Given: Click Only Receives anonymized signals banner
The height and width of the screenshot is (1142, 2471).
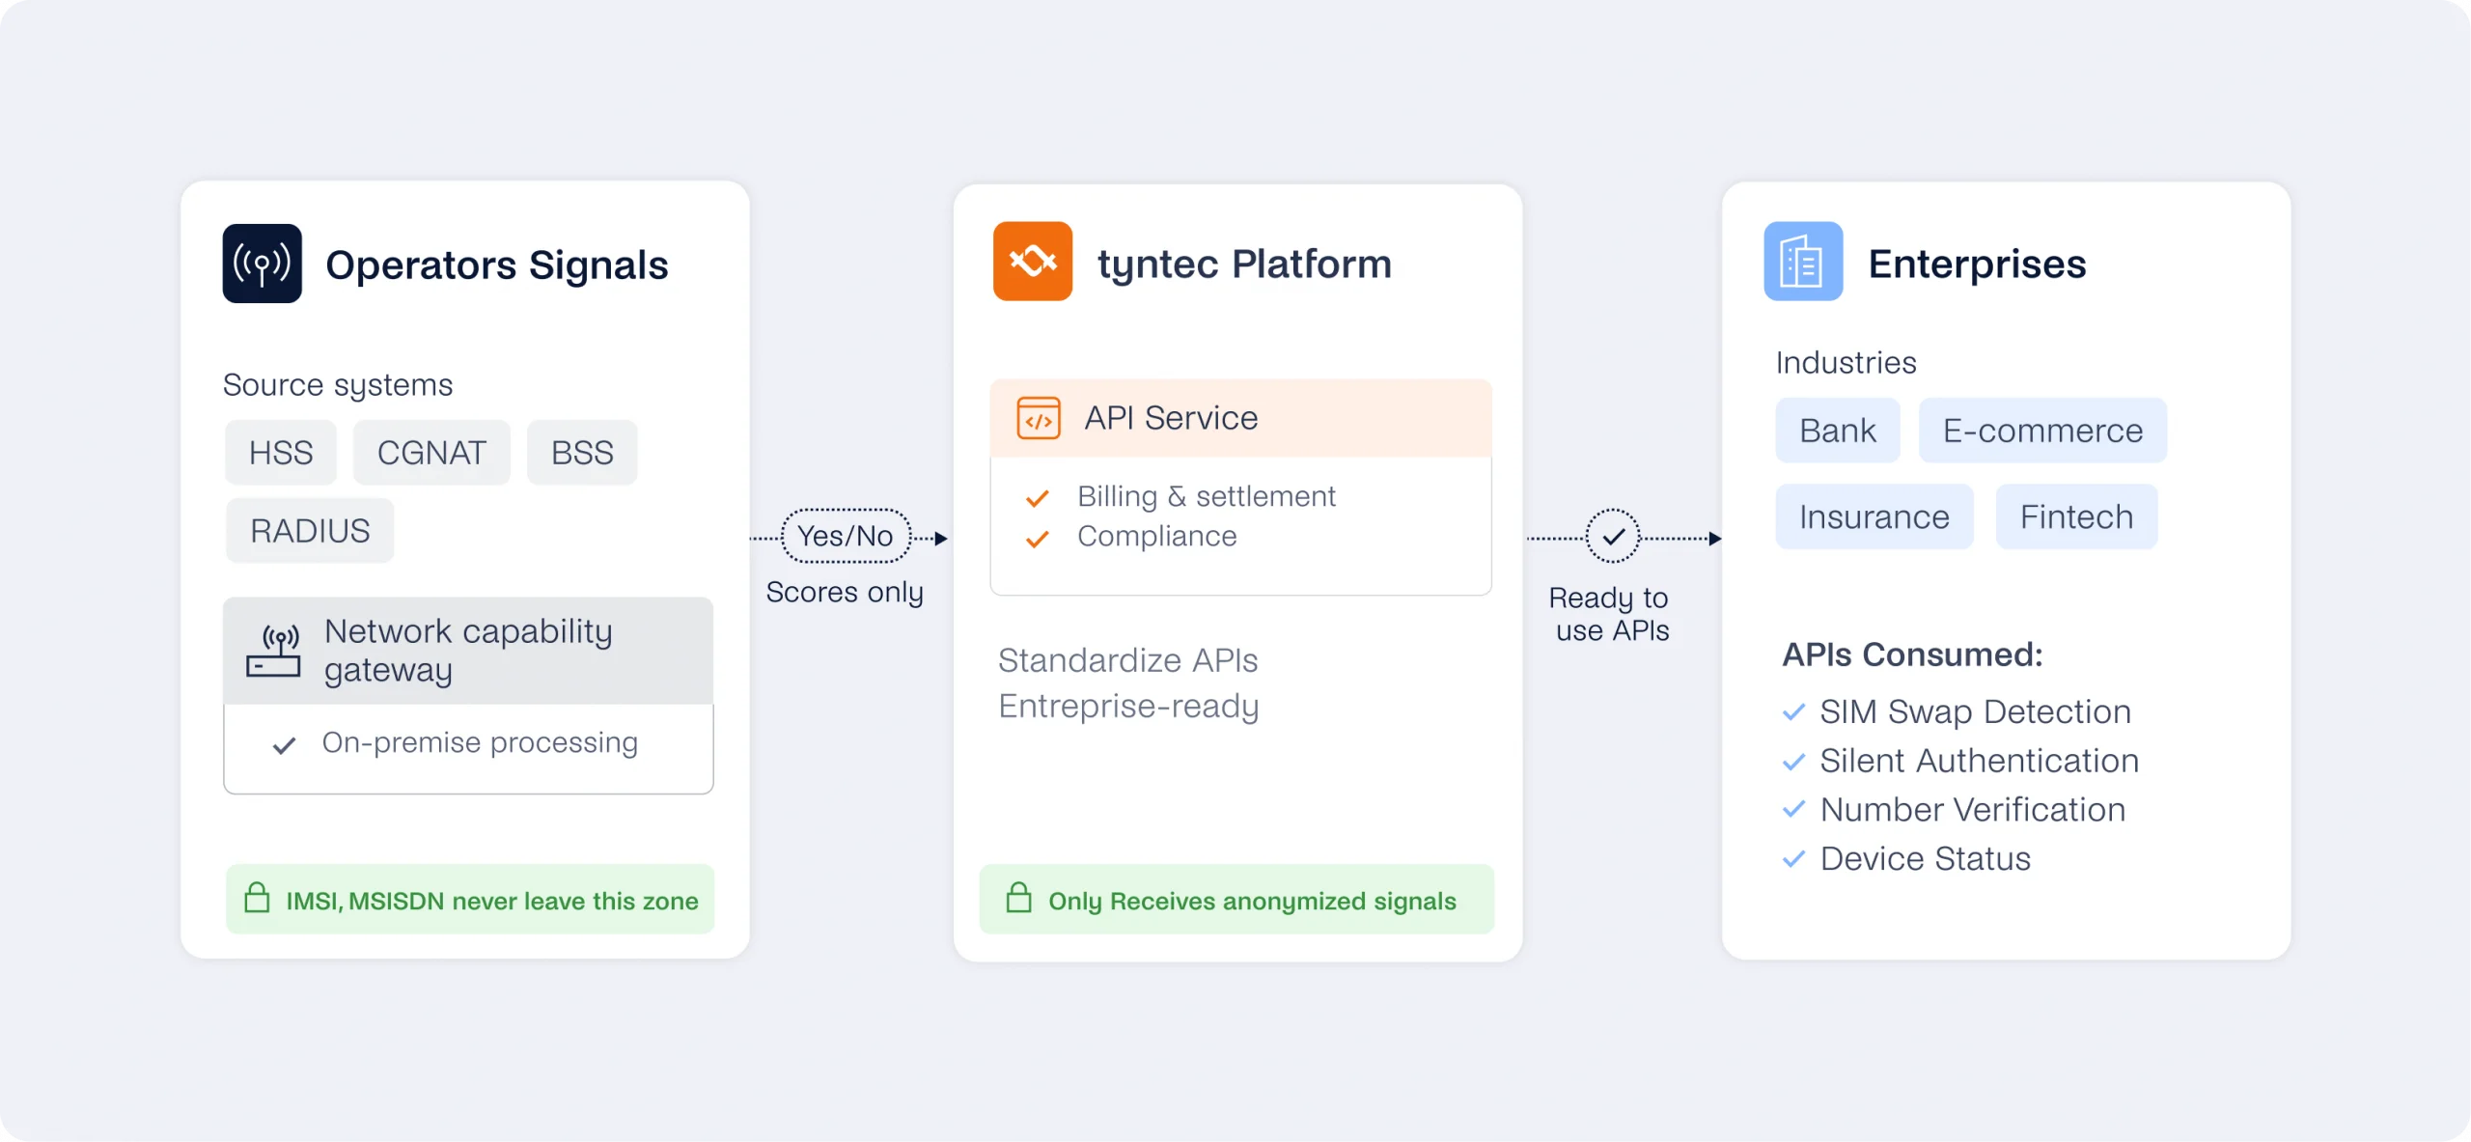Looking at the screenshot, I should coord(1236,899).
